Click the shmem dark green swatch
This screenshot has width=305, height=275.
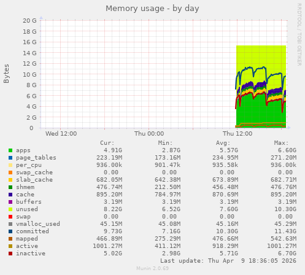(x=10, y=187)
